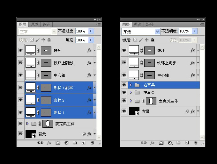Expand 左耳朵 group in right panel
The image size is (217, 164).
131,92
